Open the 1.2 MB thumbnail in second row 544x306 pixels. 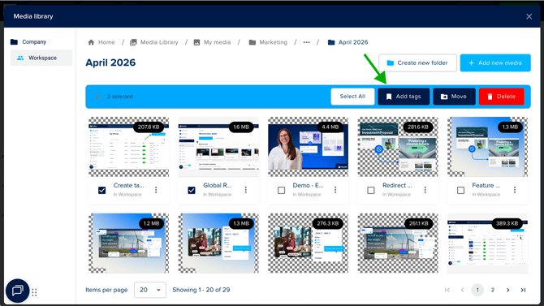[x=129, y=244]
